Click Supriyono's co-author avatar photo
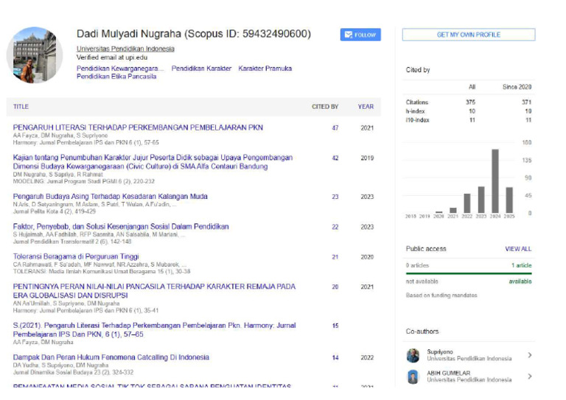 pos(413,355)
